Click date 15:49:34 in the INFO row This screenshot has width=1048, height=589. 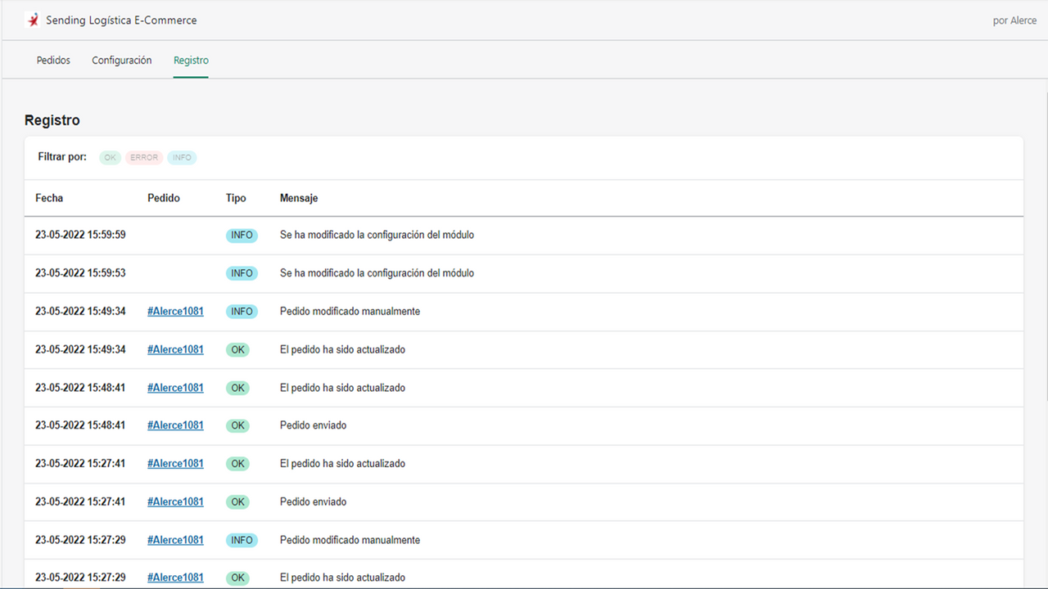click(x=80, y=312)
